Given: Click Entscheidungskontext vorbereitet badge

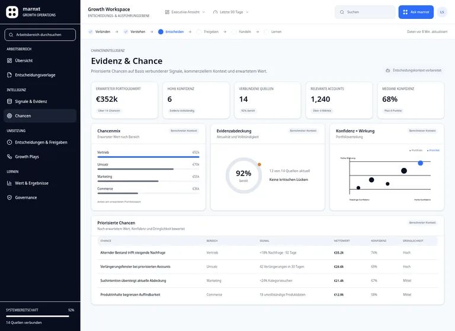Looking at the screenshot, I should point(414,70).
